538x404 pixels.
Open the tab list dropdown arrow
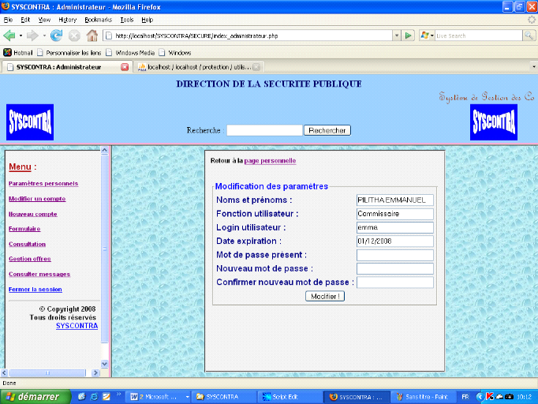point(534,67)
